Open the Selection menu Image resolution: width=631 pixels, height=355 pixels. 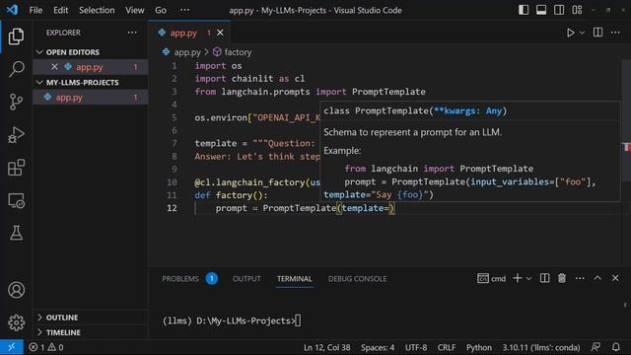tap(97, 10)
